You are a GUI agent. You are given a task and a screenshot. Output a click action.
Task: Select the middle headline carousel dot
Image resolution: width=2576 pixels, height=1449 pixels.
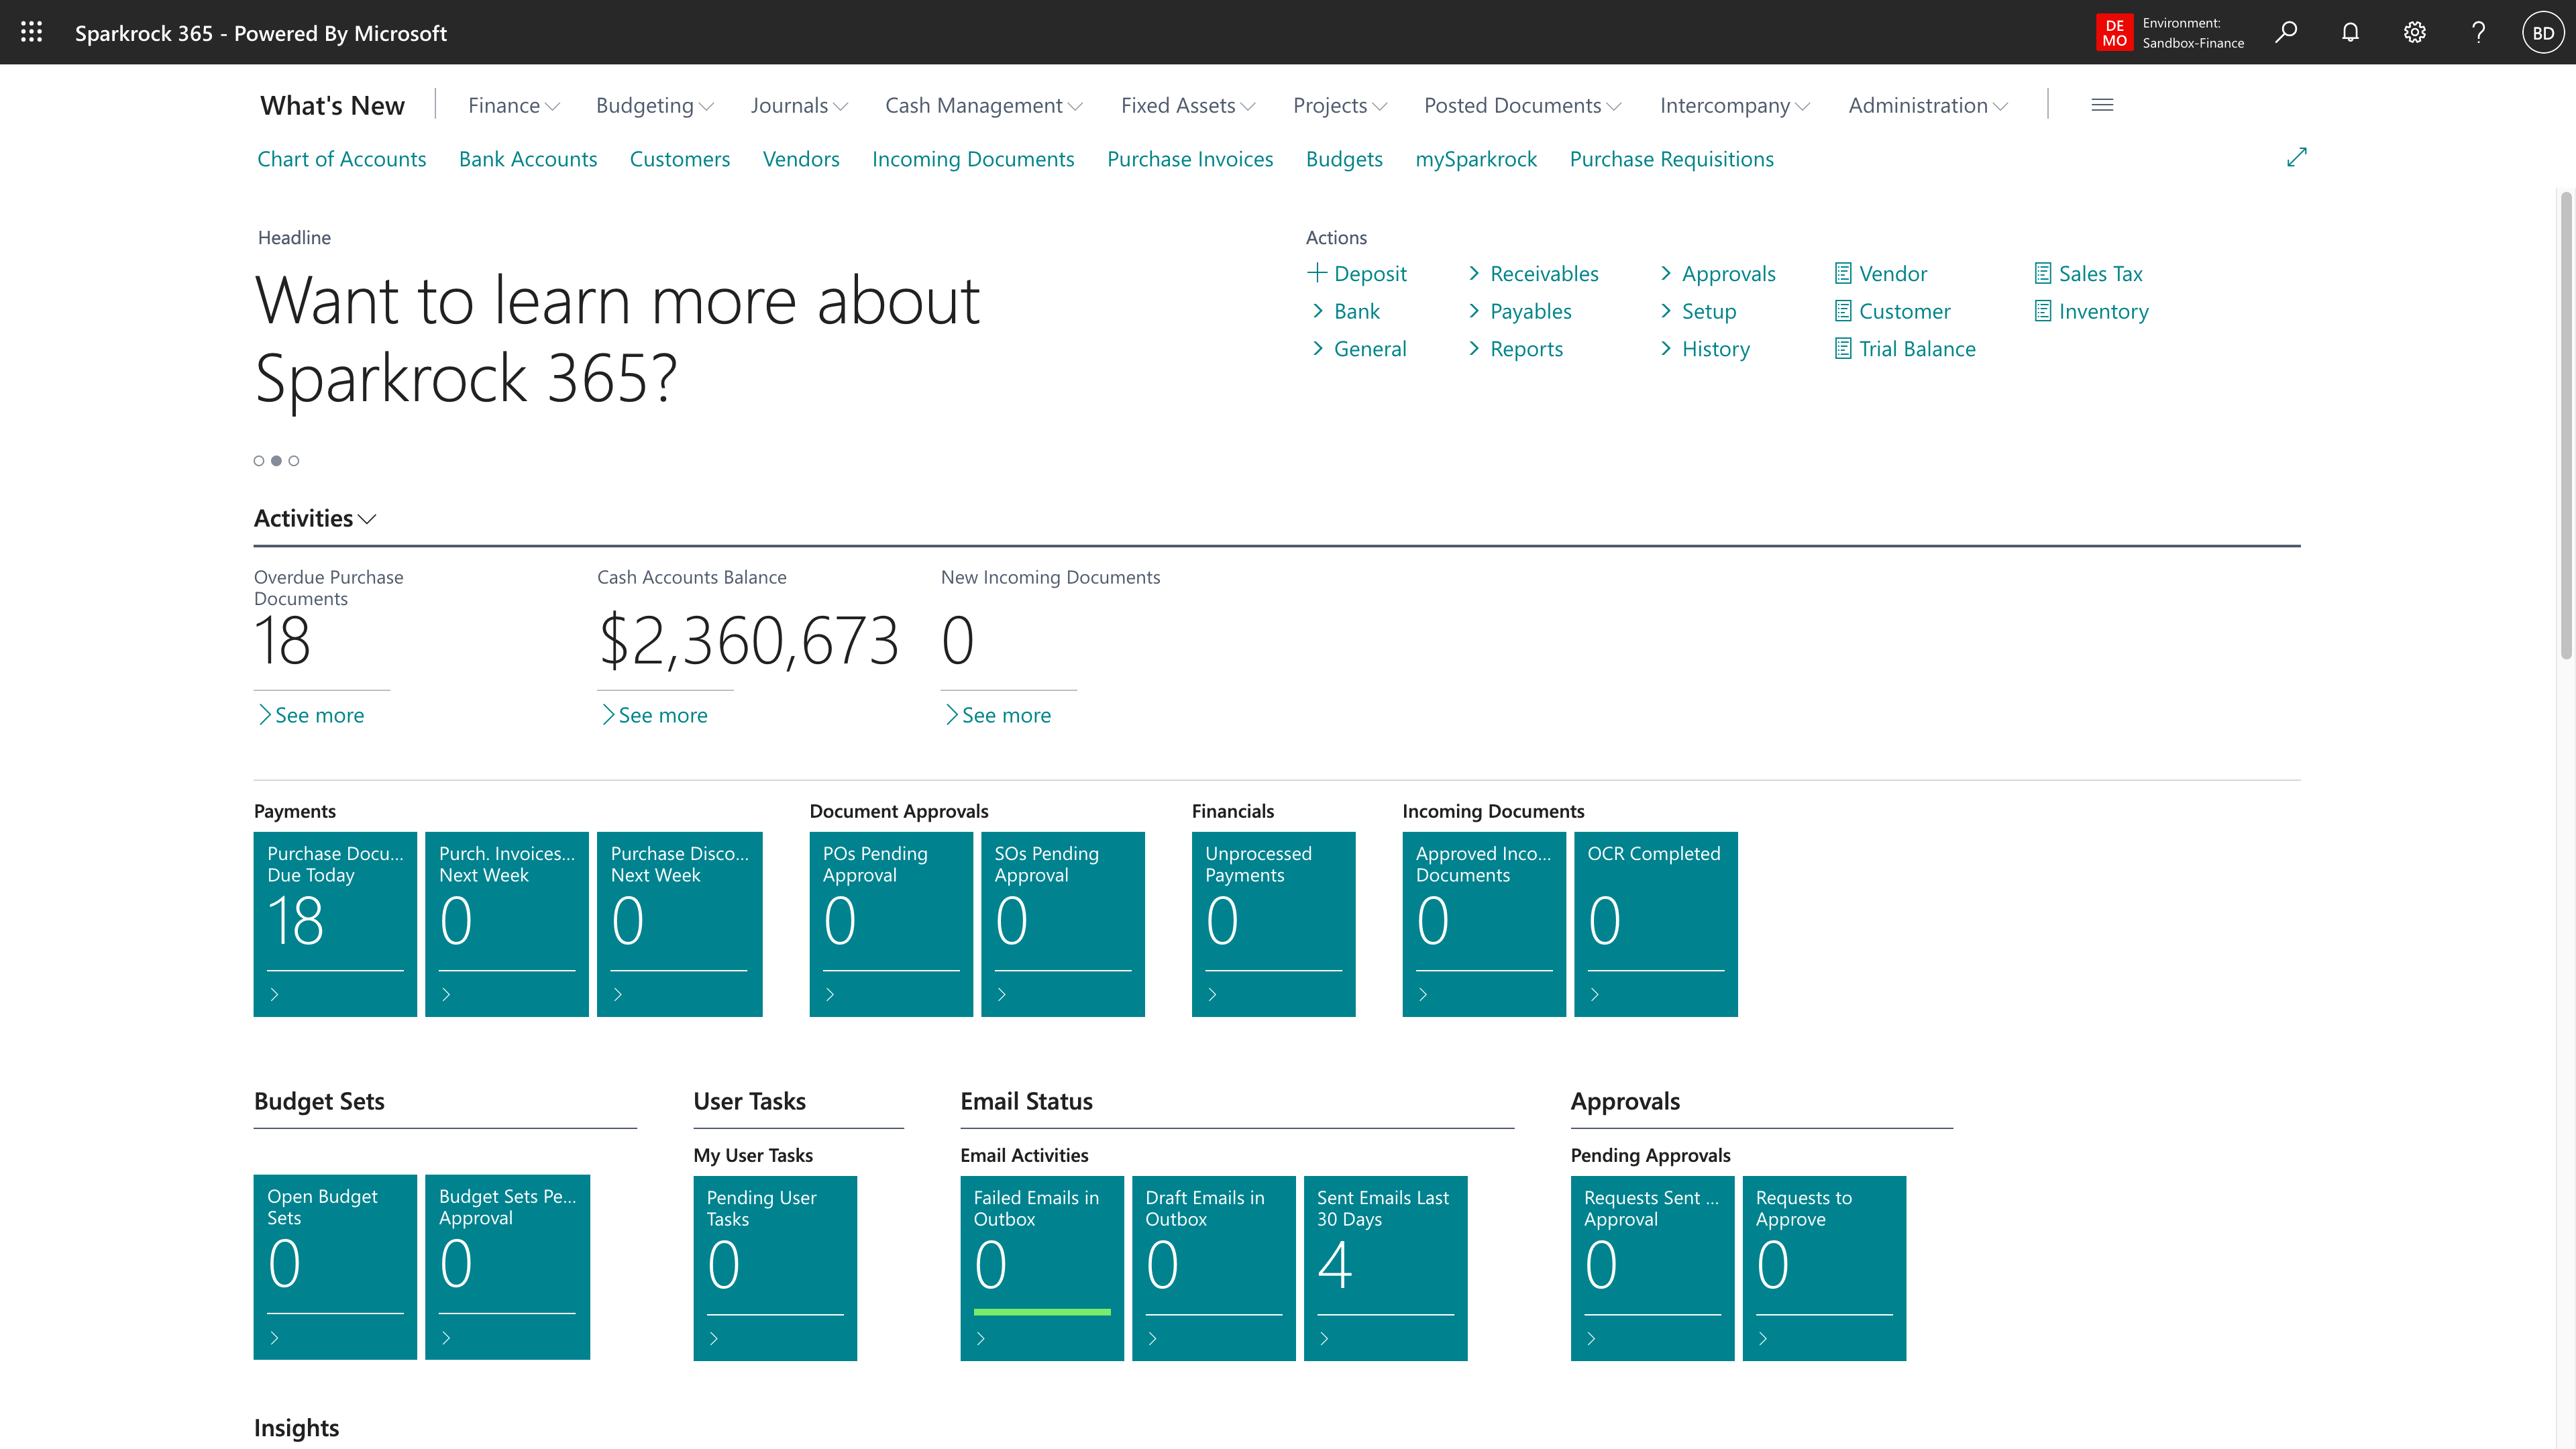(x=276, y=461)
